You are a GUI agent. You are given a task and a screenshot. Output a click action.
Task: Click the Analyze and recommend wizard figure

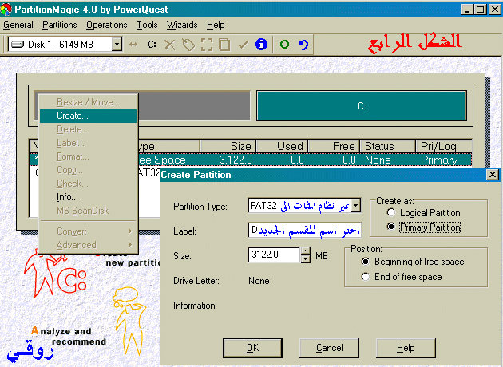click(129, 321)
